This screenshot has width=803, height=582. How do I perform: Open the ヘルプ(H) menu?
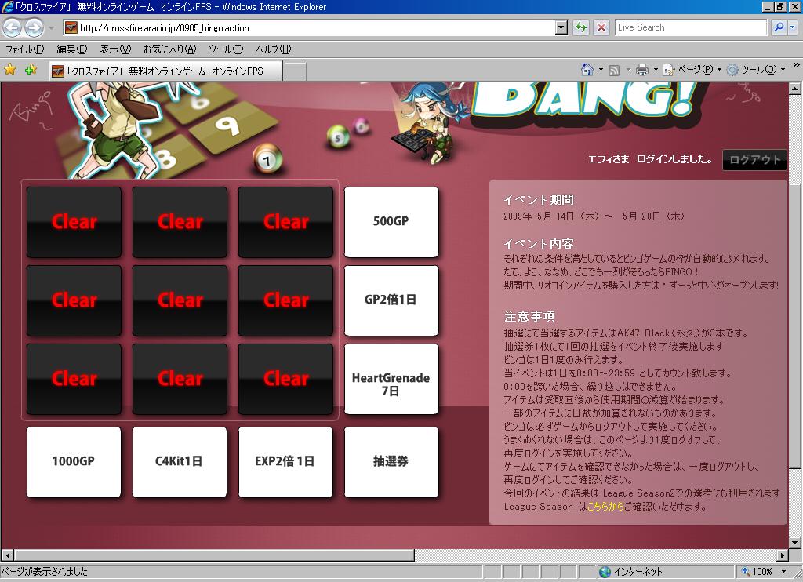coord(273,49)
